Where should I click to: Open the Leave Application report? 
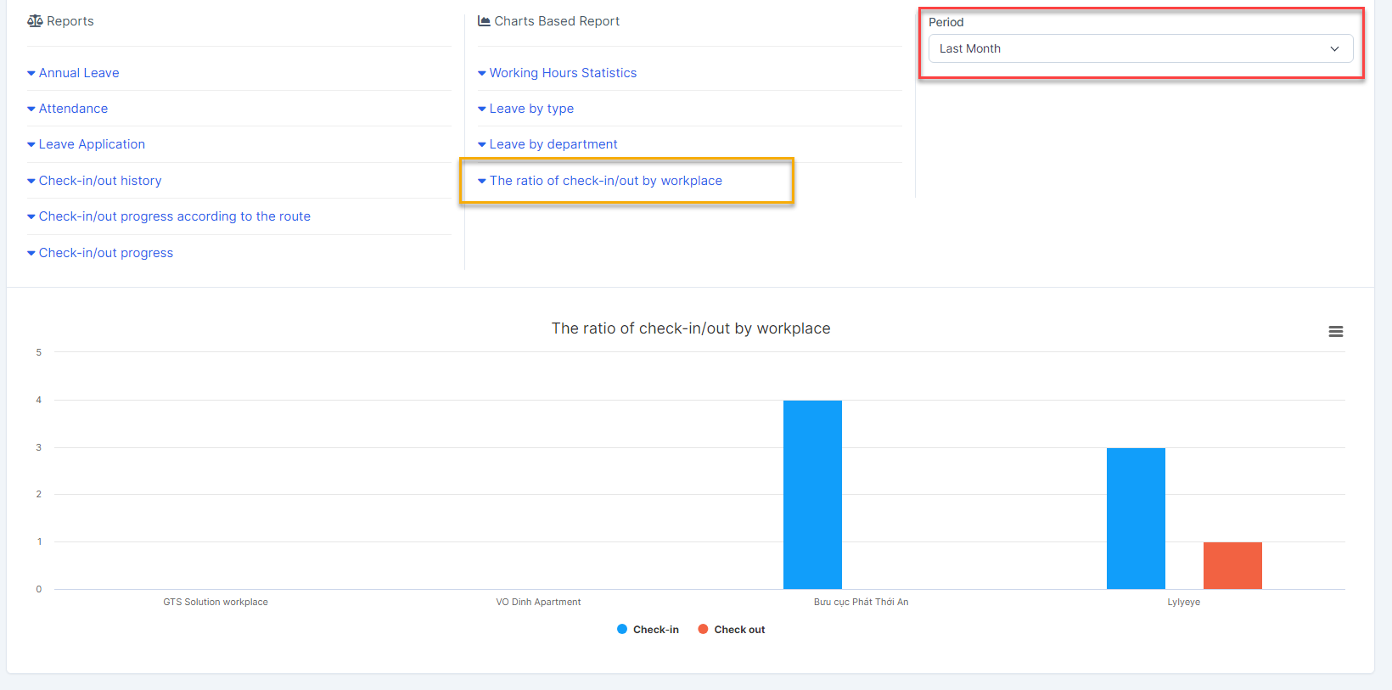point(92,144)
